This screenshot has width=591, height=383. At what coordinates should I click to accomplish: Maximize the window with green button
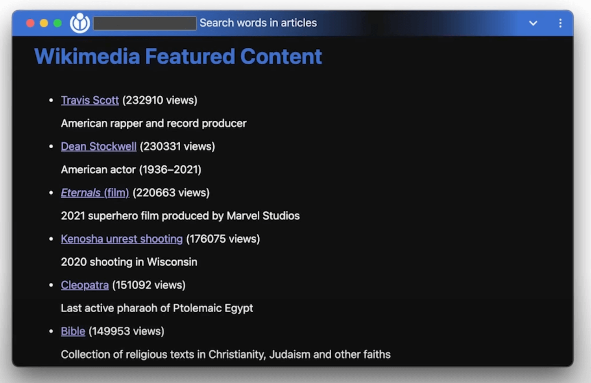[57, 23]
